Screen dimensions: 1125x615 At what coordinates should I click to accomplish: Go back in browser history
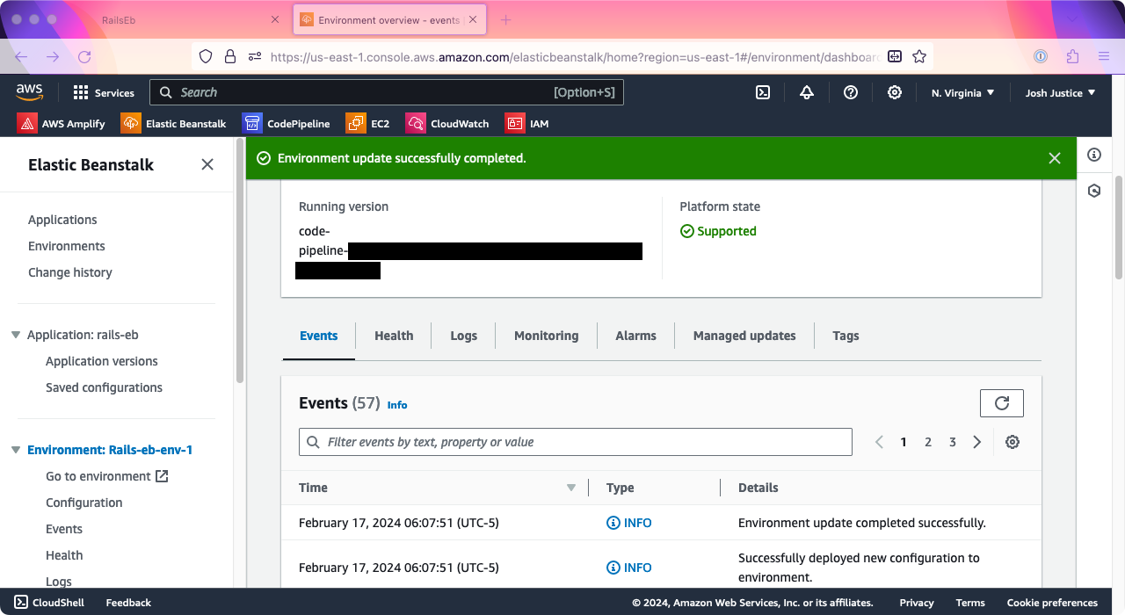tap(21, 56)
